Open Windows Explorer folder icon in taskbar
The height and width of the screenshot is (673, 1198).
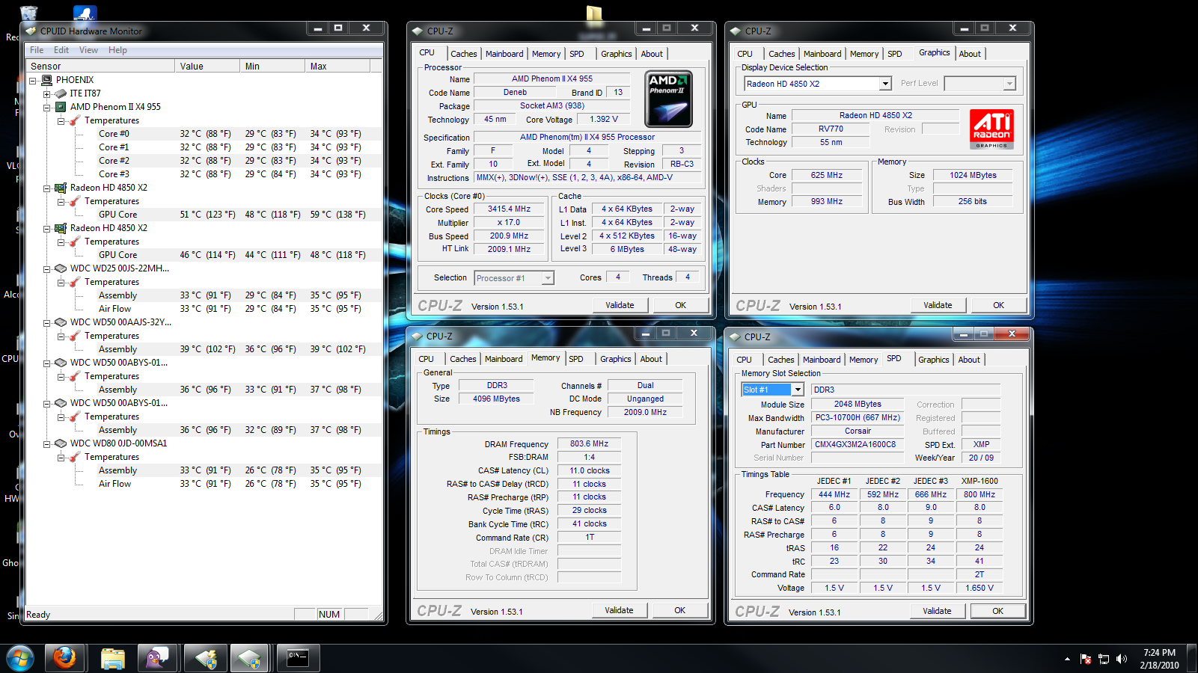click(x=112, y=658)
